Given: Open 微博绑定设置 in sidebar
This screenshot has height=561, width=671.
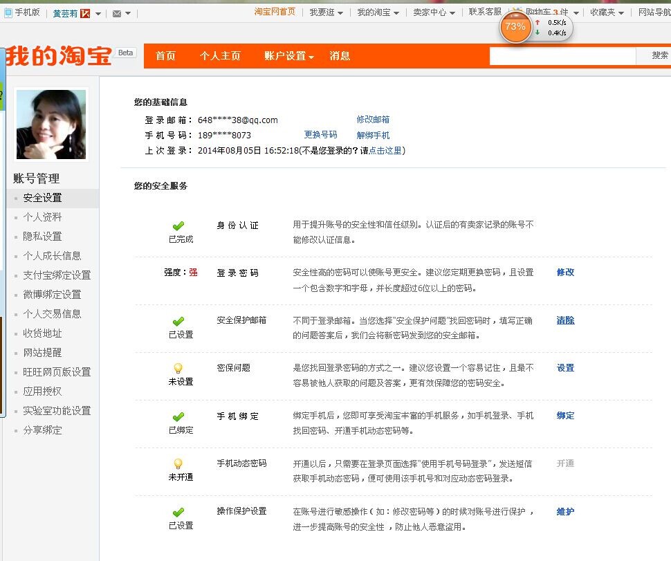Looking at the screenshot, I should [52, 295].
